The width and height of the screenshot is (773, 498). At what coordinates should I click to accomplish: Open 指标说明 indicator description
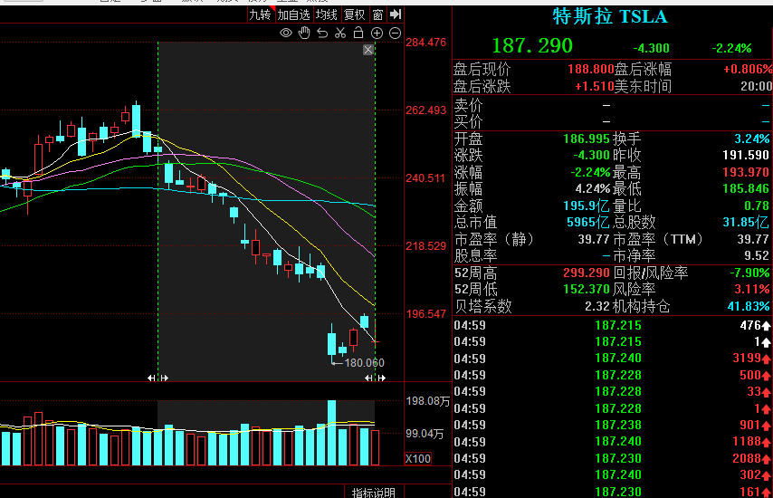tap(373, 493)
